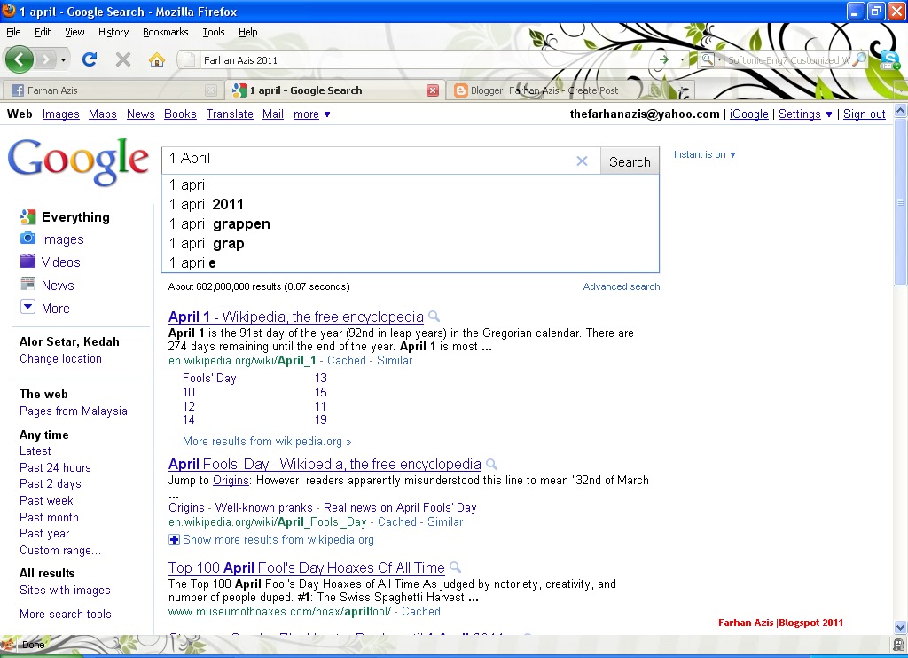
Task: Filter results to Past 24 hours
Action: tap(55, 467)
